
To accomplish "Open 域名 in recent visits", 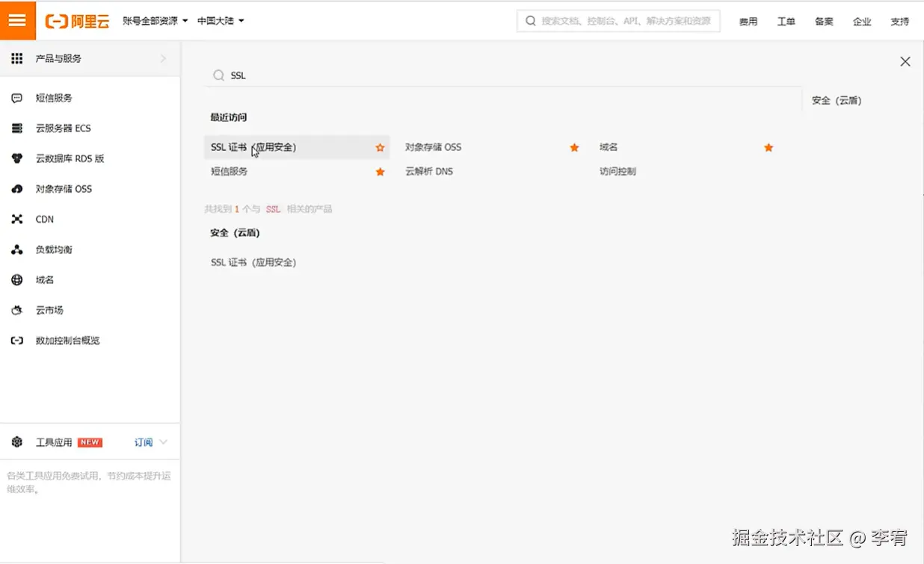I will click(x=609, y=147).
